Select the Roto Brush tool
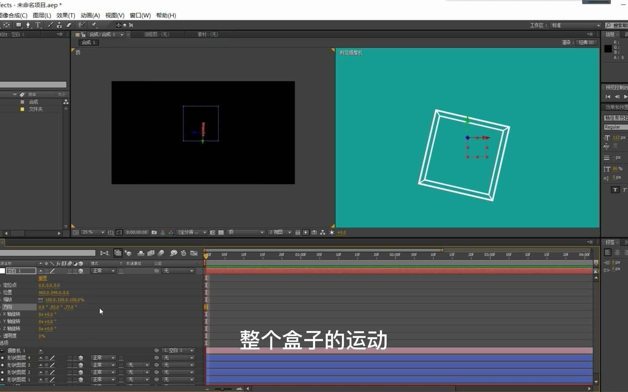 [x=81, y=25]
